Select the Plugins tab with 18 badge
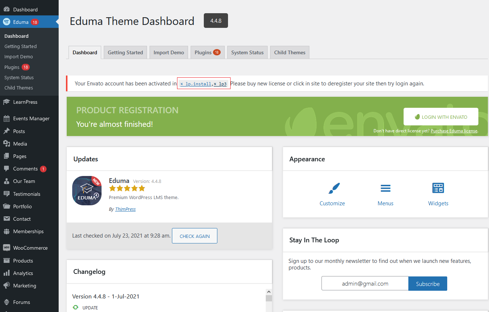This screenshot has width=489, height=312. point(207,52)
